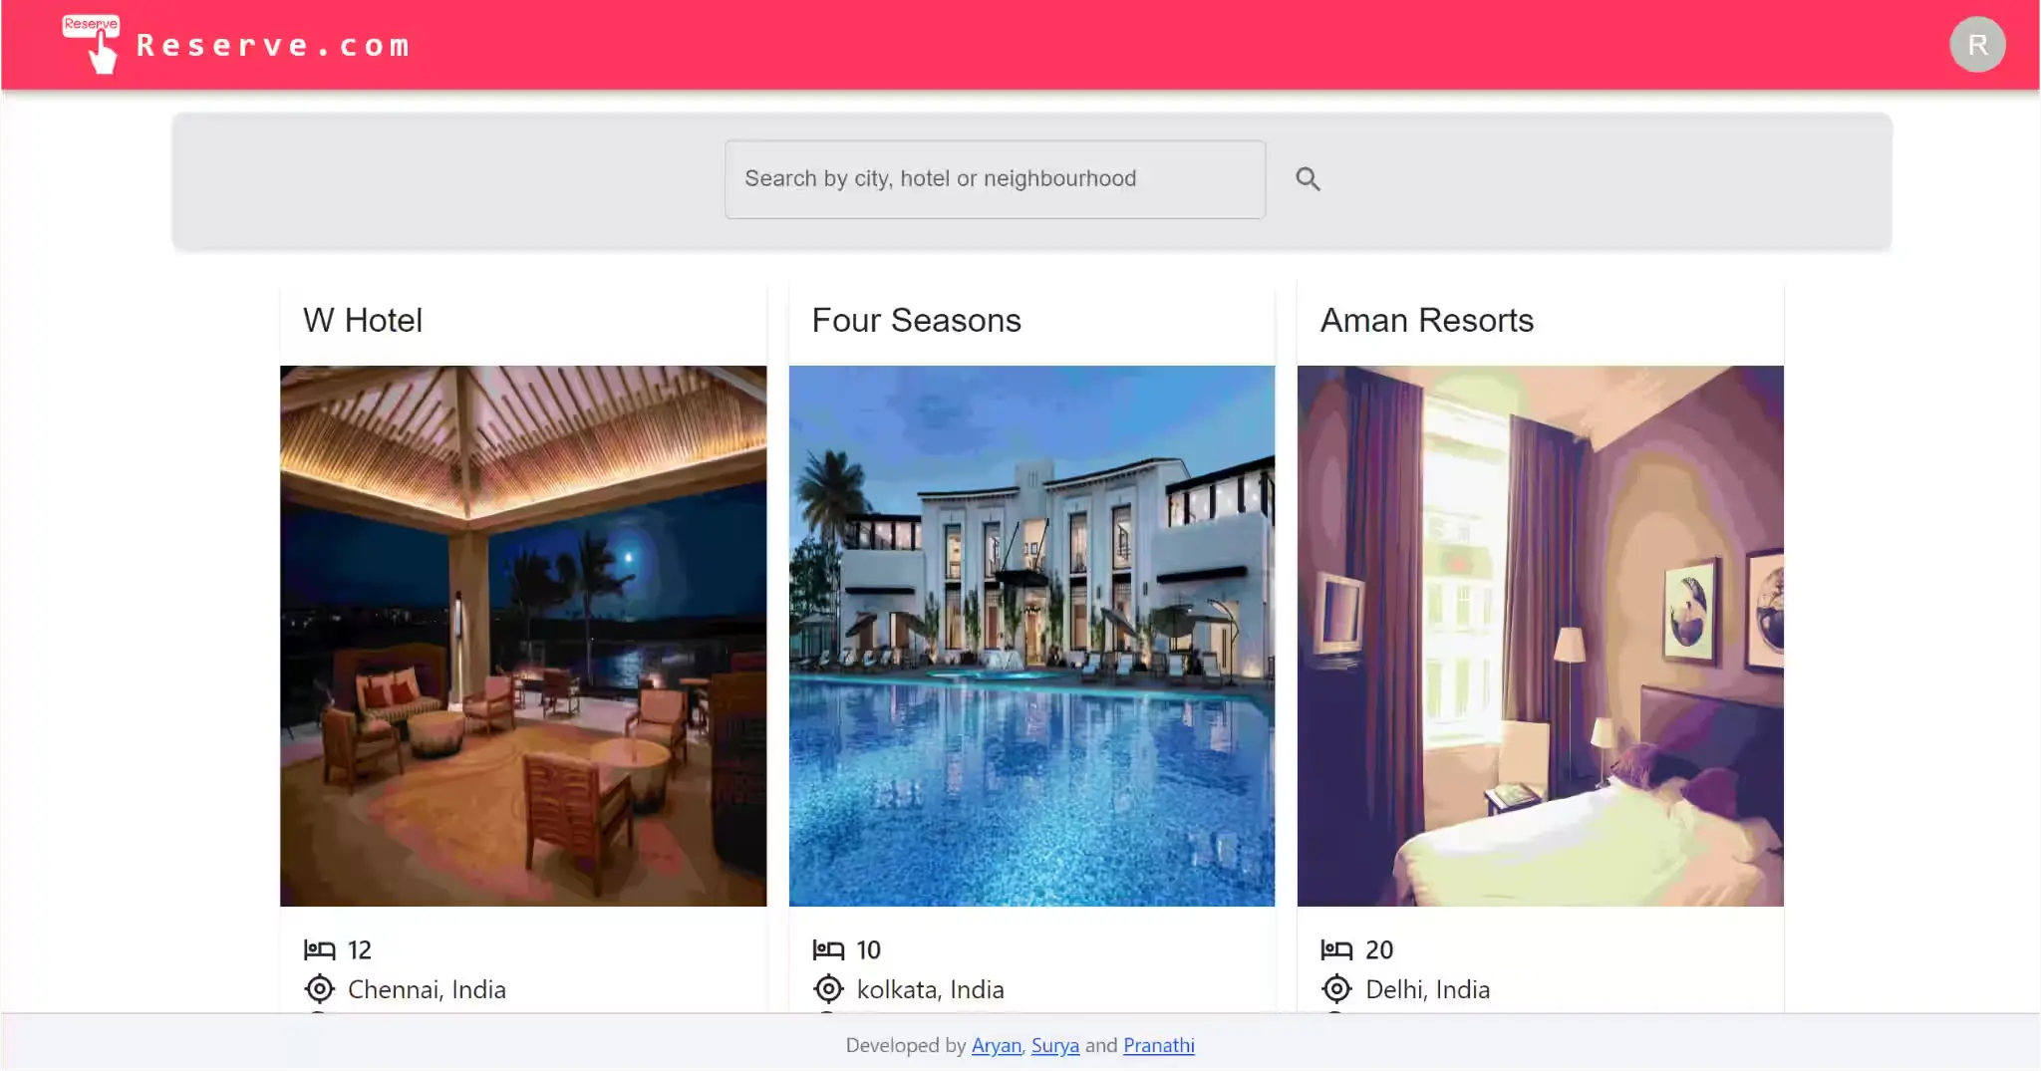Click the bed icon next to 20
Image resolution: width=2041 pixels, height=1071 pixels.
(1336, 949)
